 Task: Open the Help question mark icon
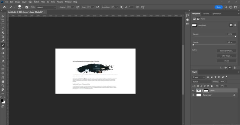point(231,7)
